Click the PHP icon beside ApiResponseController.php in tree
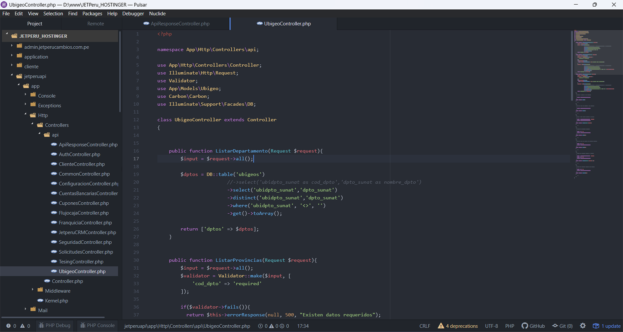Screen dimensions: 623x332 coord(54,144)
